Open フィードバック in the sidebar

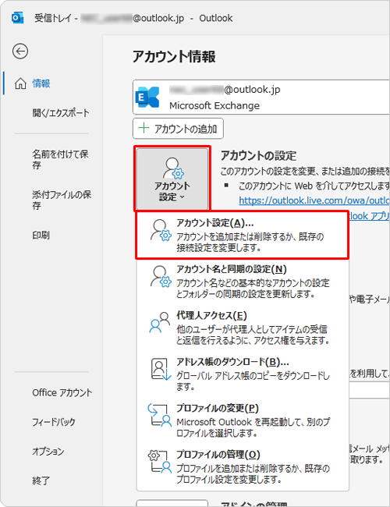pyautogui.click(x=54, y=422)
